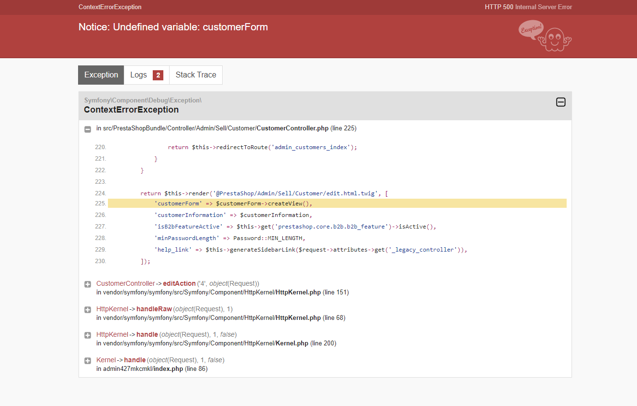Switch to the Exception tab
637x406 pixels.
pos(101,75)
